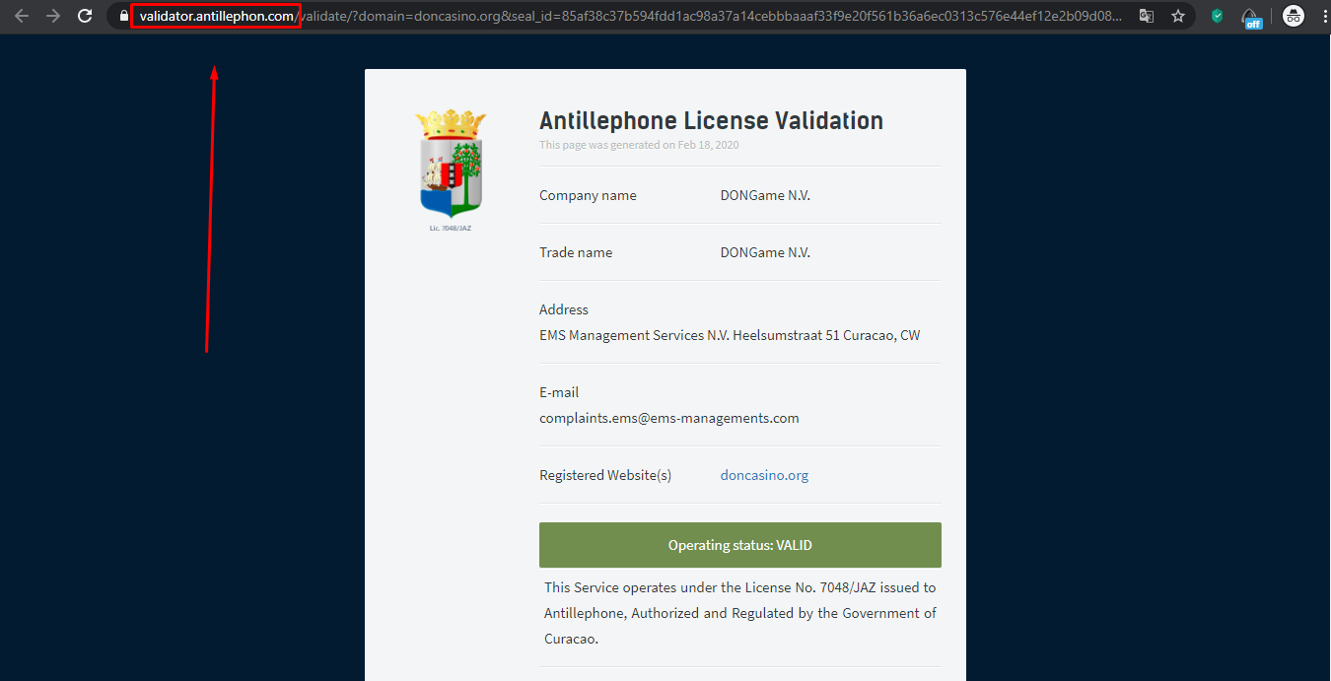Click the EMS Management Services address text
The image size is (1331, 681).
[x=729, y=335]
